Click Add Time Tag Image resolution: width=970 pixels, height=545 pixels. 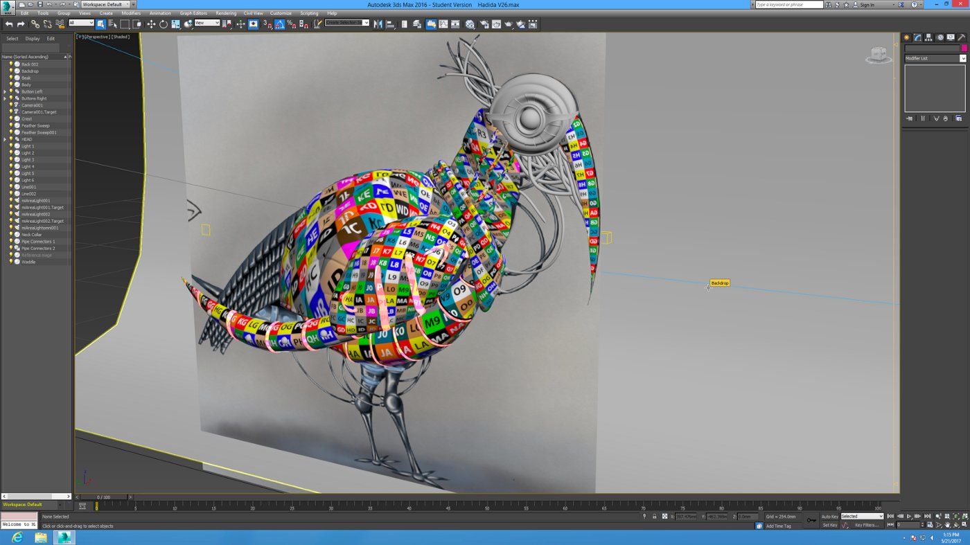pyautogui.click(x=778, y=526)
